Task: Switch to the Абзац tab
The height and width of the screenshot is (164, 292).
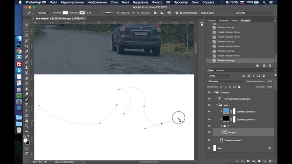Action: point(235,20)
